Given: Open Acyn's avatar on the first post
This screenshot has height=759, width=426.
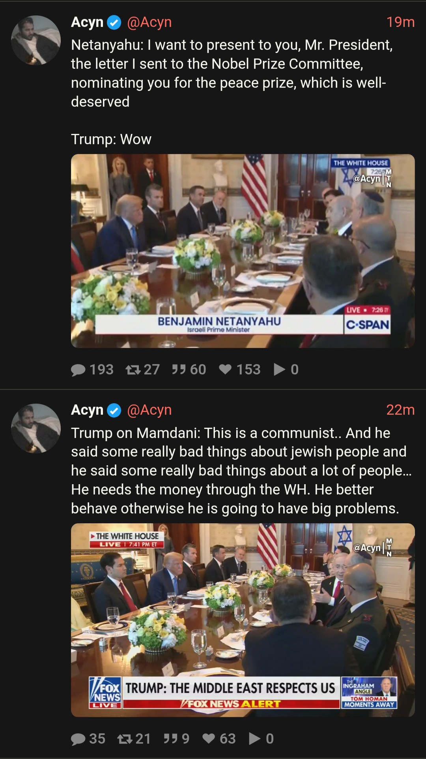Looking at the screenshot, I should coord(36,40).
